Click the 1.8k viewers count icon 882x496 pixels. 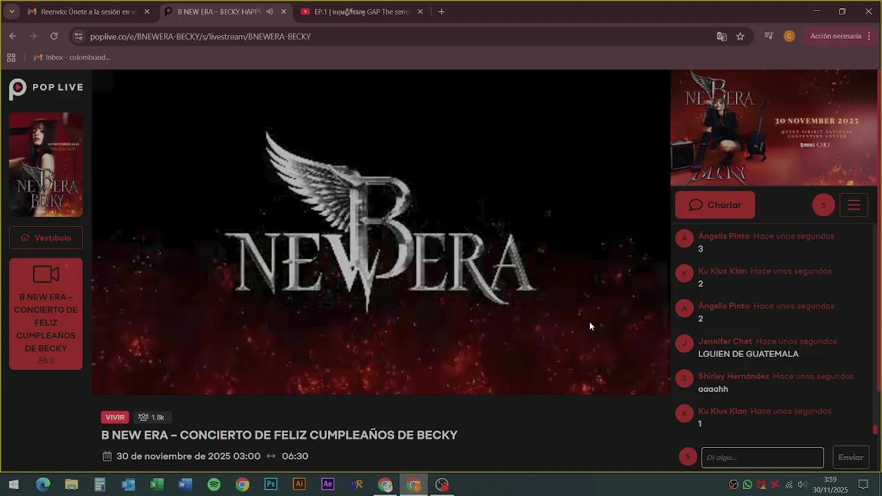pos(143,417)
